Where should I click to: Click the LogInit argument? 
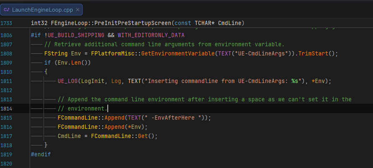(93, 81)
